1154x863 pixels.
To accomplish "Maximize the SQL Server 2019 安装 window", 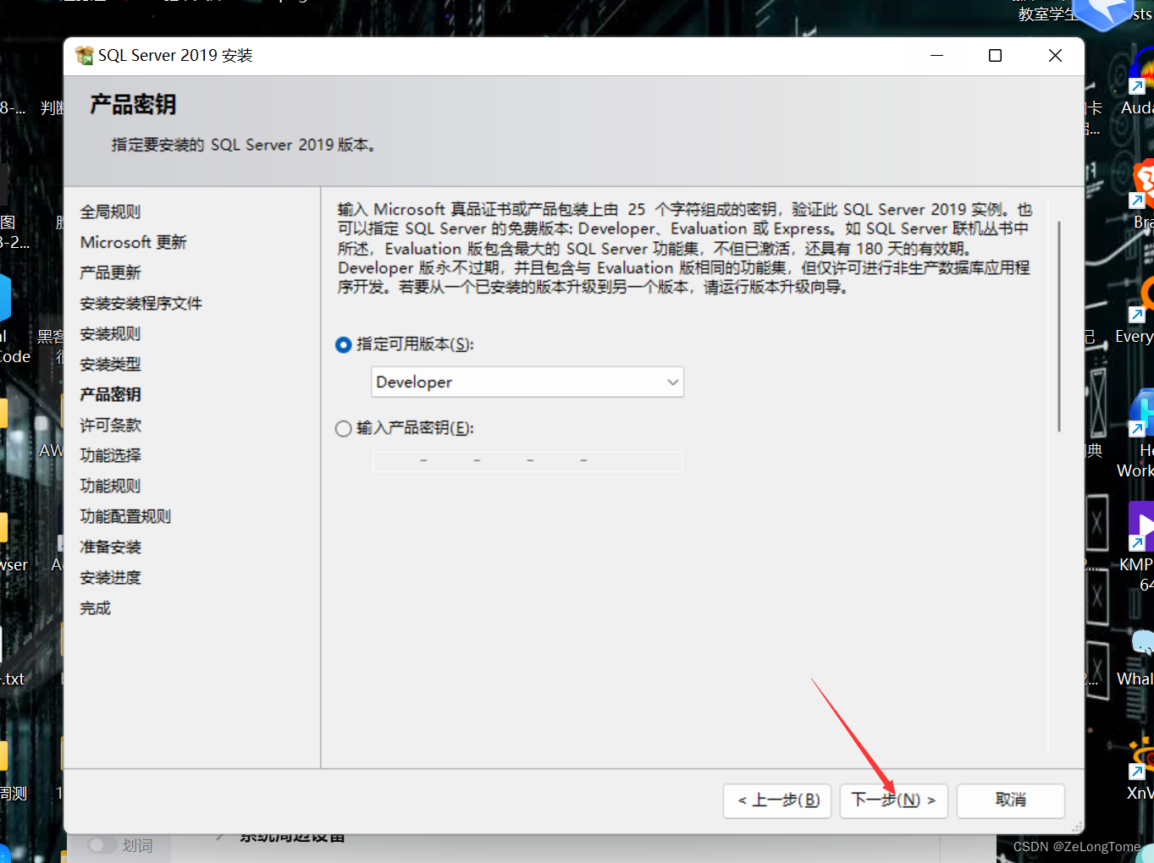I will (996, 56).
